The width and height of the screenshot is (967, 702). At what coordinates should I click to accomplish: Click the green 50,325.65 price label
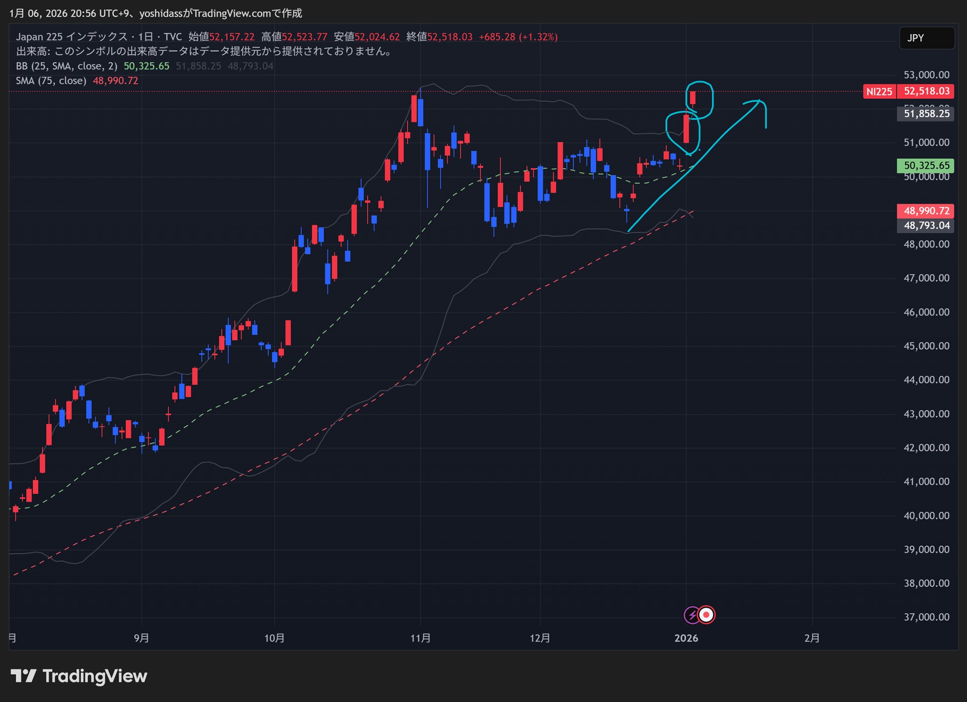pos(926,165)
